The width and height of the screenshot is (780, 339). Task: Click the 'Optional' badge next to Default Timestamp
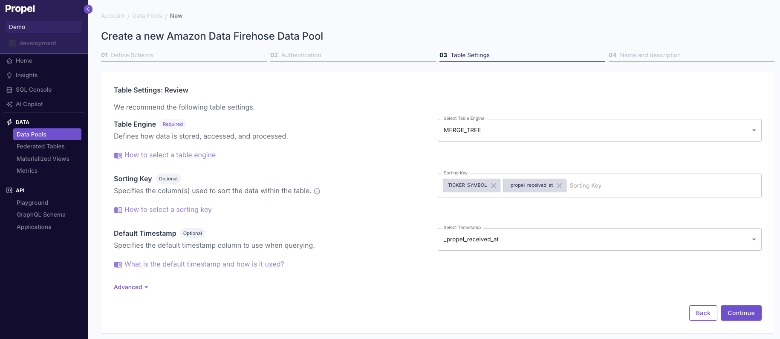pos(192,233)
